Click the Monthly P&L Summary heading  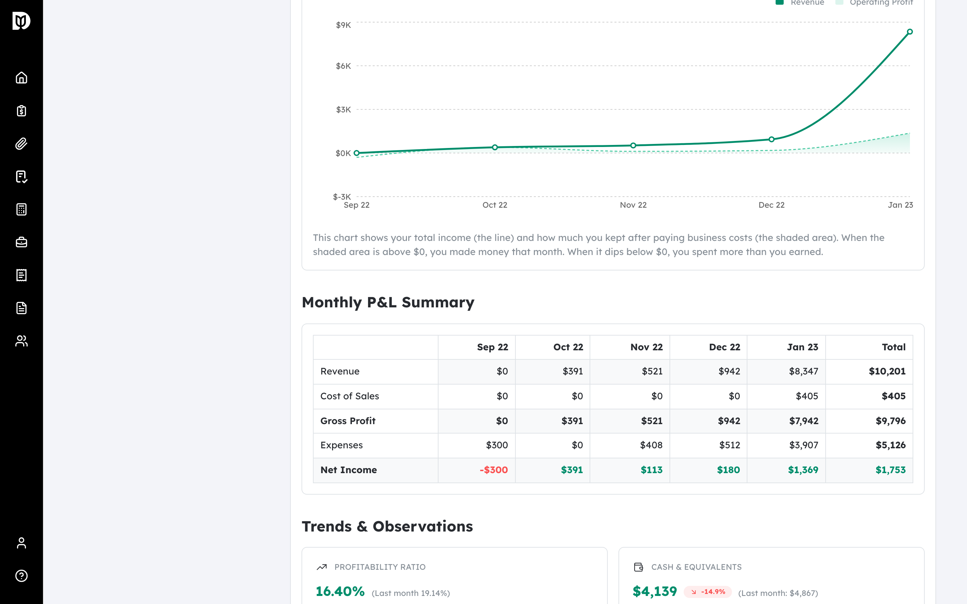388,302
